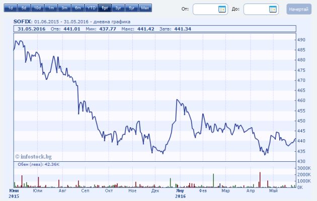Open calendar picker for До date
Image resolution: width=317 pixels, height=201 pixels.
point(273,9)
